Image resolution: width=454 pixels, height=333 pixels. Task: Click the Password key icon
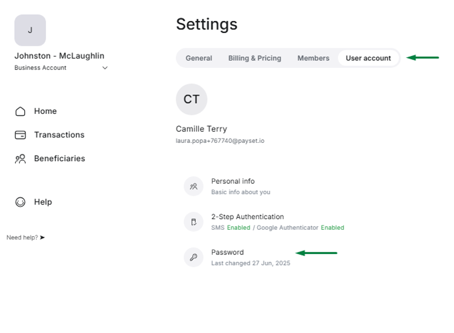coord(194,257)
